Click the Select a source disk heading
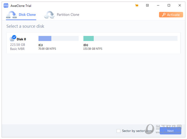This screenshot has width=187, height=139. 25,26
